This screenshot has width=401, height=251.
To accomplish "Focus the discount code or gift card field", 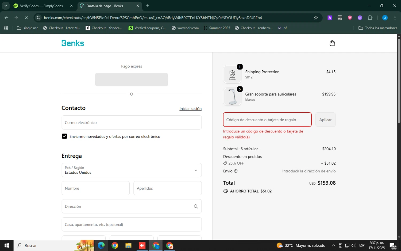I will point(267,120).
